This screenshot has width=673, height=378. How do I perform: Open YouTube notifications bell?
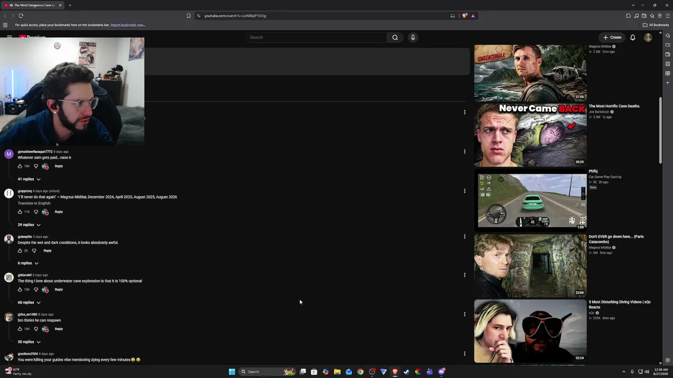633,37
